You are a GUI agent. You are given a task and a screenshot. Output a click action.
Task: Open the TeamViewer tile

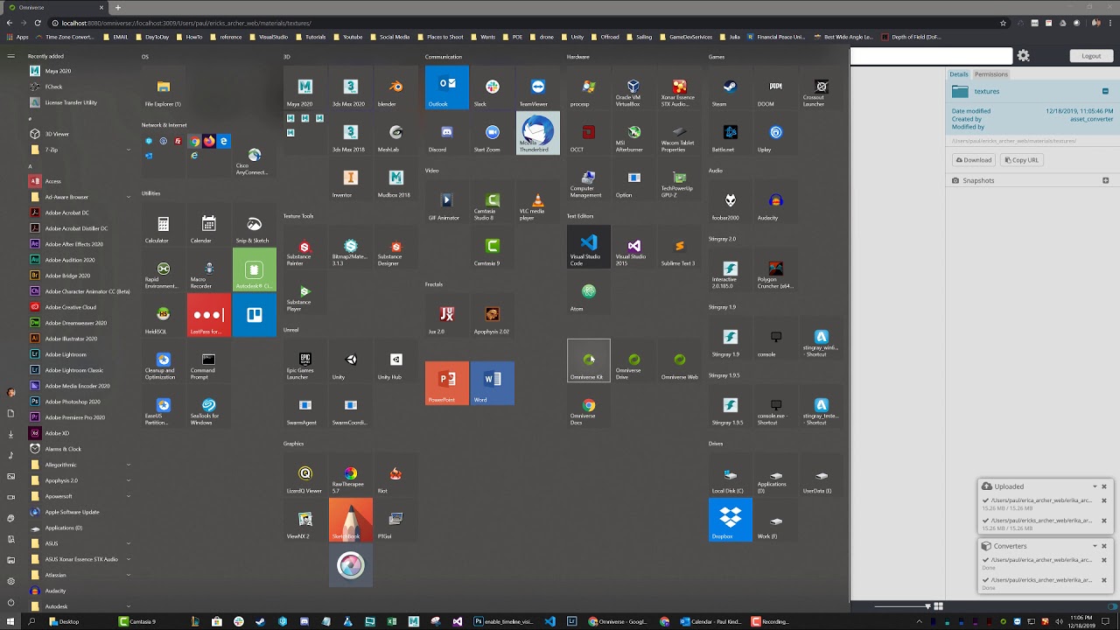point(538,87)
